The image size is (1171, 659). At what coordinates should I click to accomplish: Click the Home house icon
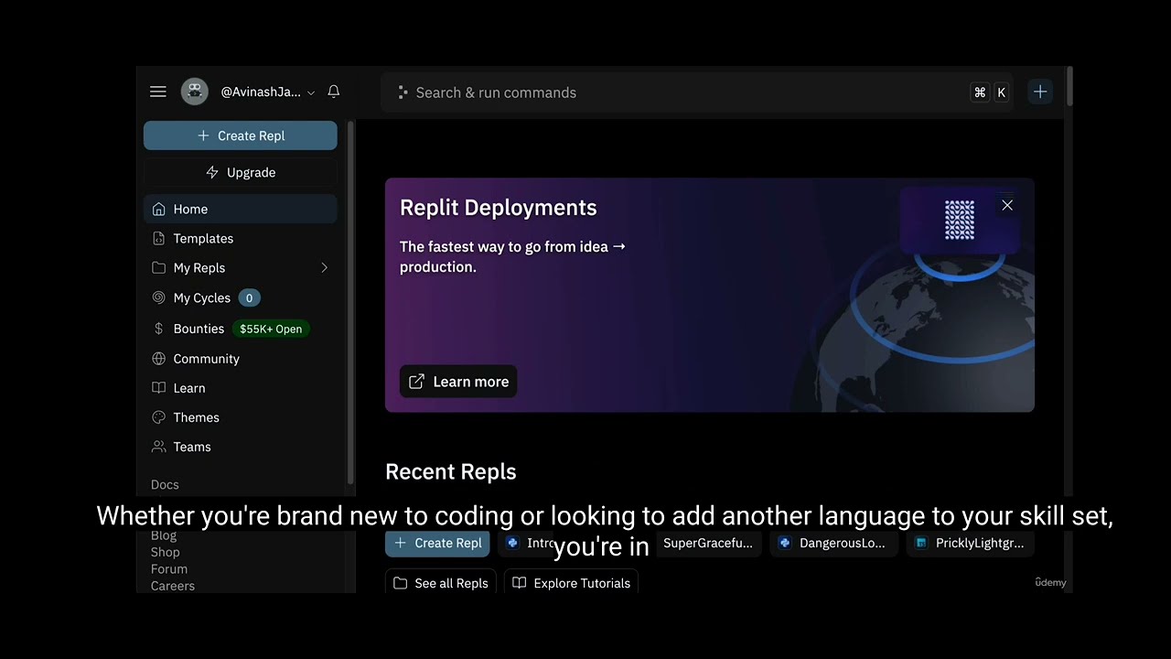coord(159,209)
